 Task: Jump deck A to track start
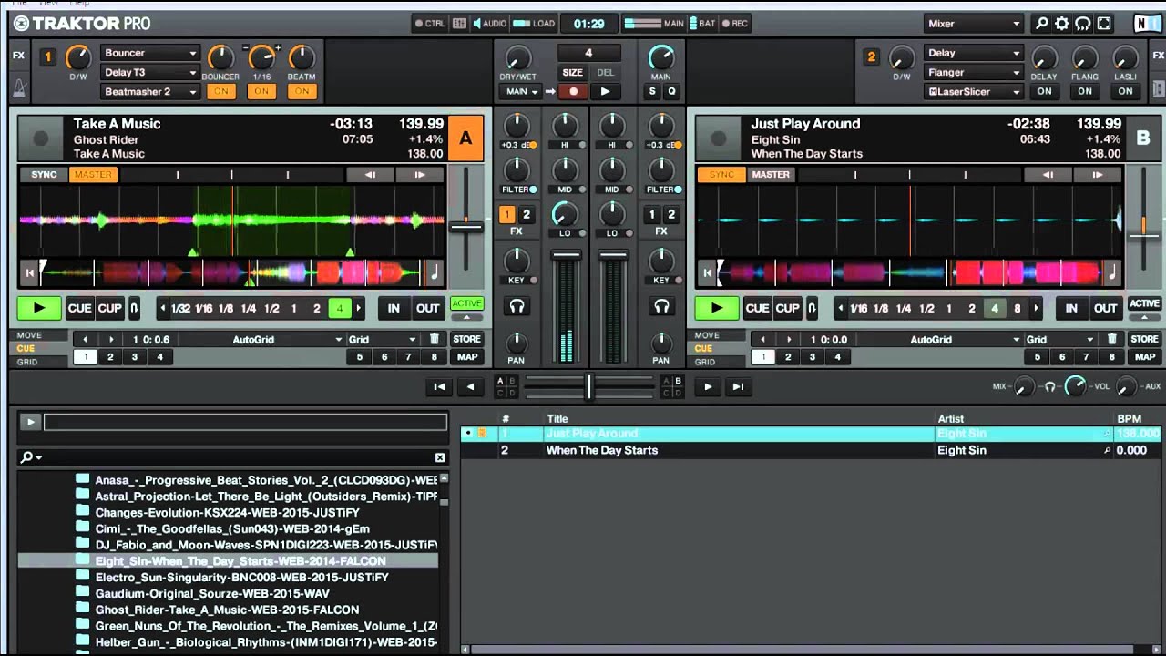click(29, 272)
